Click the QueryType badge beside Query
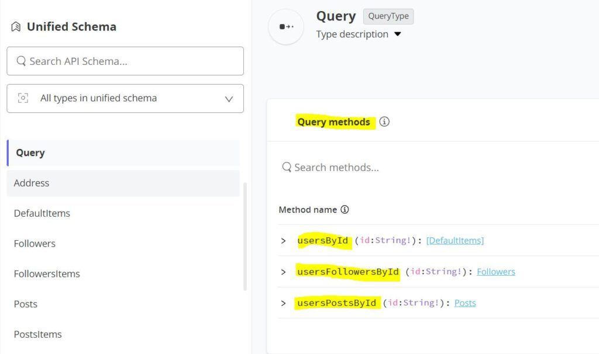 coord(388,16)
